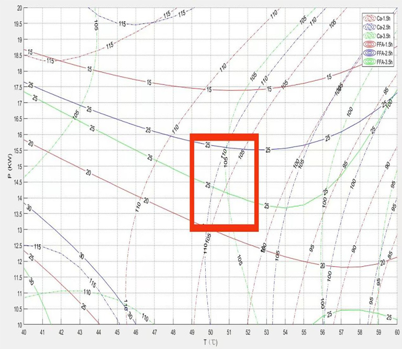Click the y-axis tick label 13.5
This screenshot has width=402, height=349.
(18, 214)
